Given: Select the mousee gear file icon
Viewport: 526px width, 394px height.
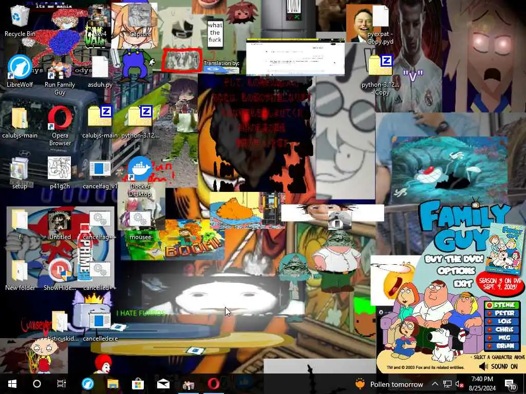Looking at the screenshot, I should [x=140, y=219].
